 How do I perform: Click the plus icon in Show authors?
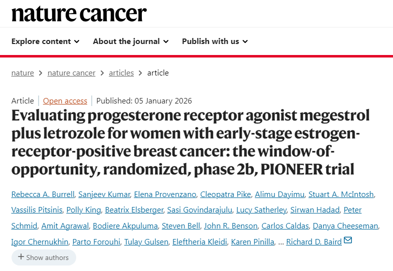21,257
